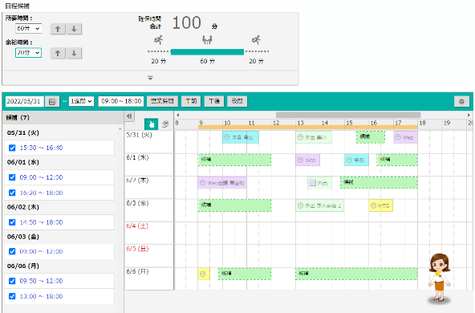Click the 6/5 (日) row label
This screenshot has width=475, height=313.
point(137,249)
